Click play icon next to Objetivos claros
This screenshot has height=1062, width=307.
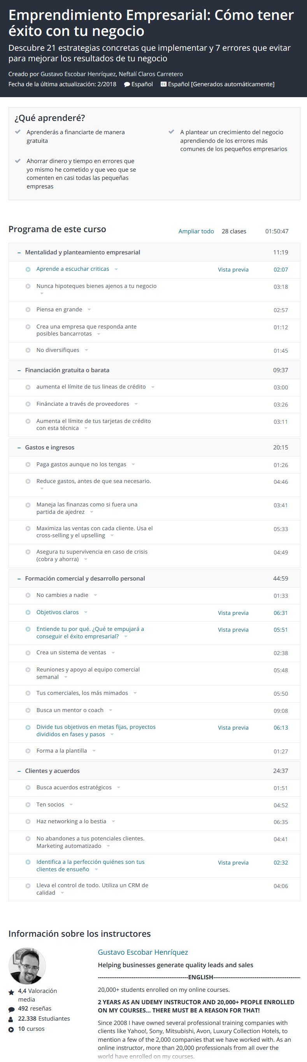click(28, 612)
